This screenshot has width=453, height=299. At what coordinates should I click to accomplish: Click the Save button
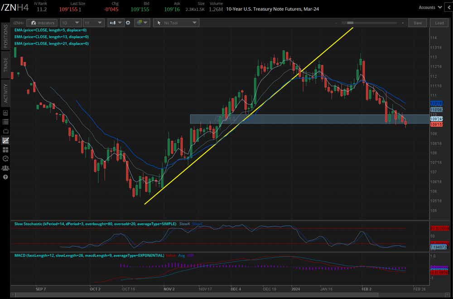[x=417, y=23]
